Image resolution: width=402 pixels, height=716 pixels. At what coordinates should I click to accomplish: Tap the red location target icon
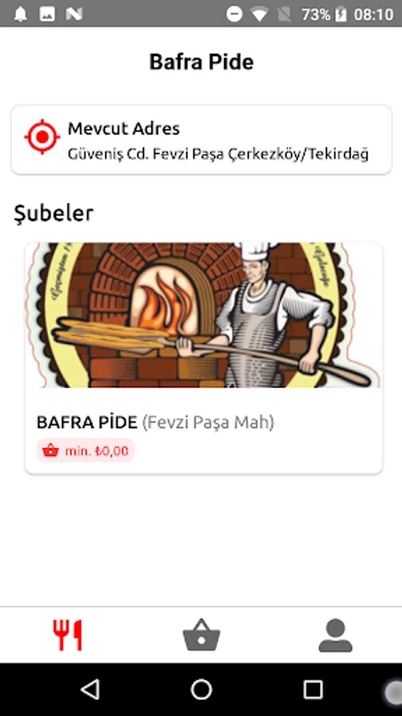pyautogui.click(x=42, y=137)
